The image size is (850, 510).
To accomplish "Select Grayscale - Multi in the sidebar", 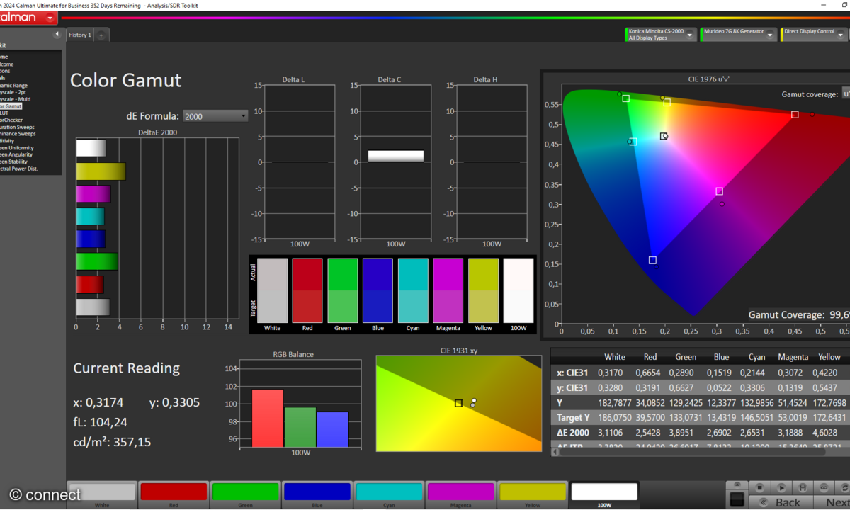I will click(x=16, y=99).
